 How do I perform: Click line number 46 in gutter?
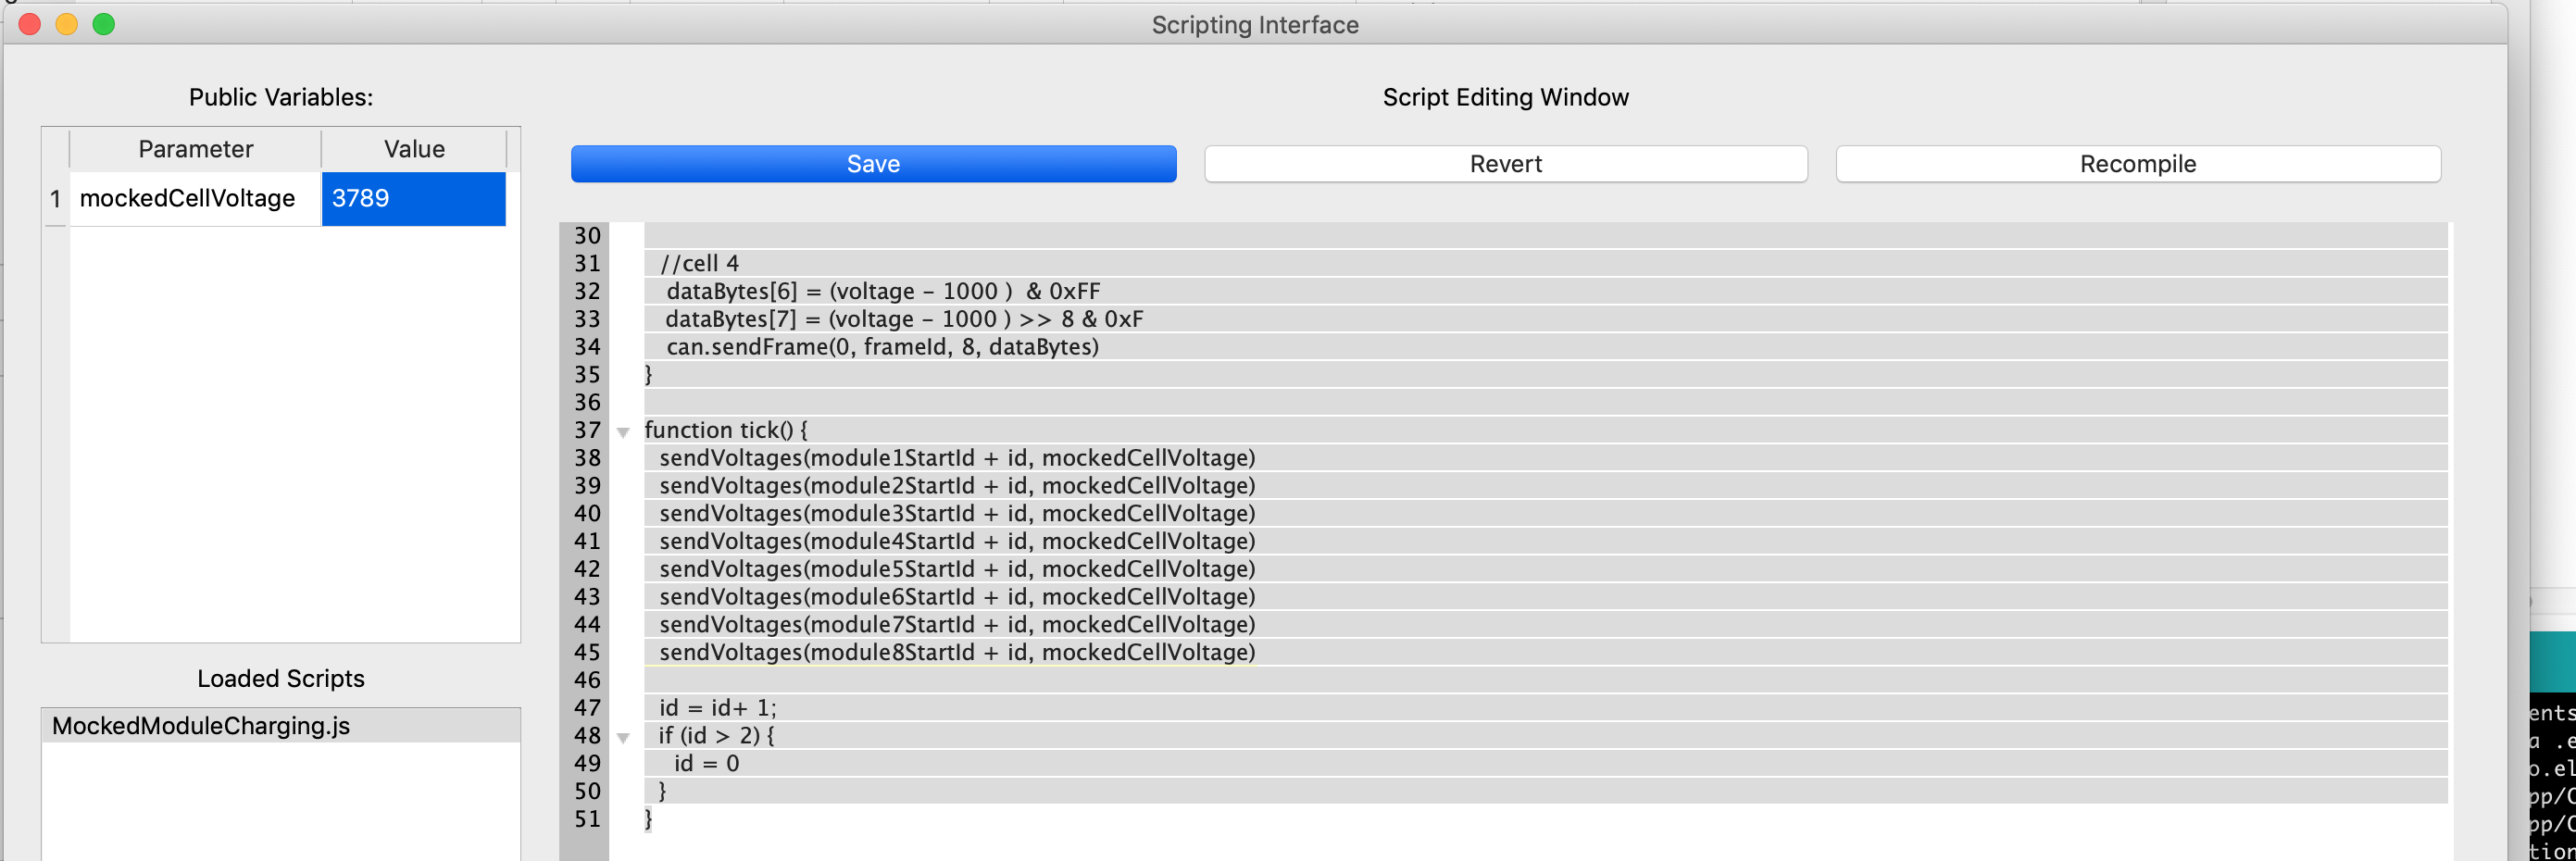coord(587,680)
